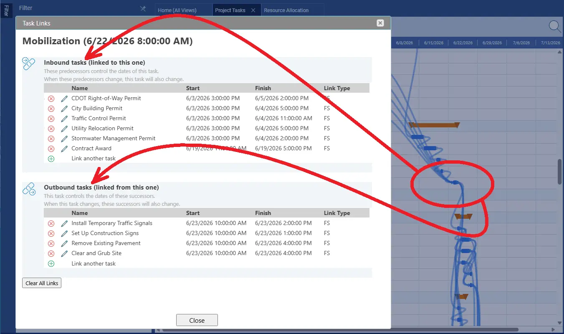Select the Contract Award task name
564x334 pixels.
[91, 148]
